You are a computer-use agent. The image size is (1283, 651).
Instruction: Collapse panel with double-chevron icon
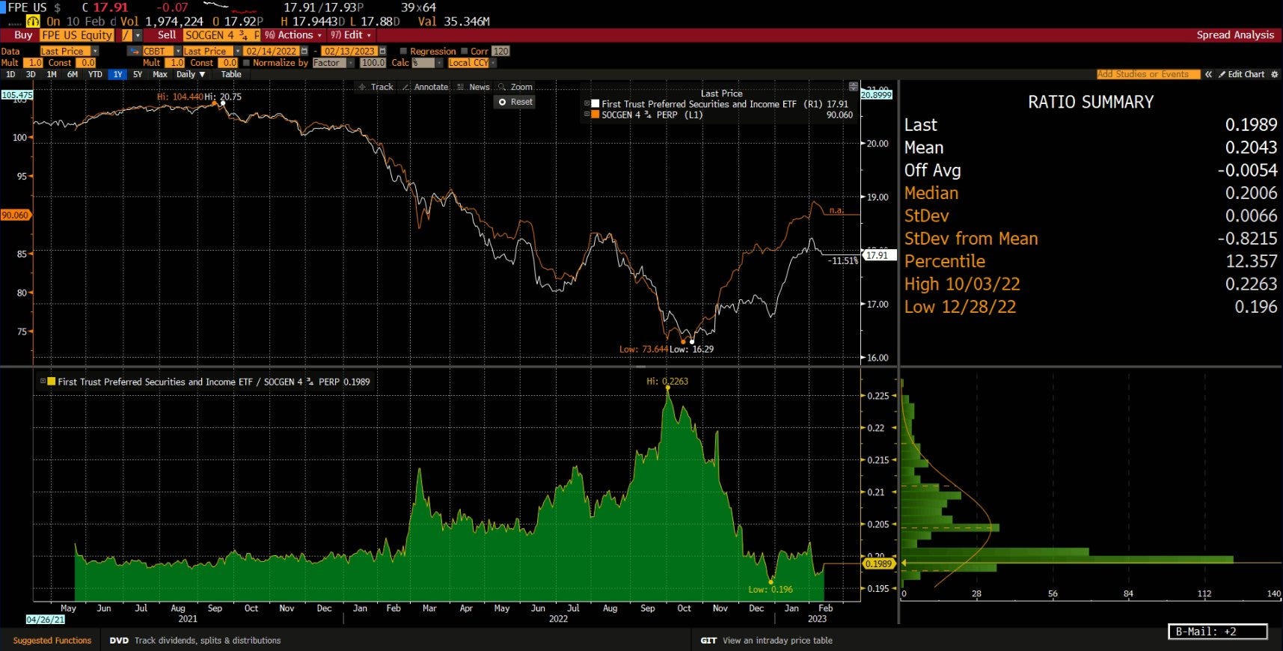pos(1208,74)
